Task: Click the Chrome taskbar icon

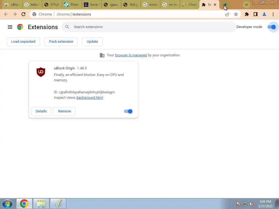Action: coord(24,204)
